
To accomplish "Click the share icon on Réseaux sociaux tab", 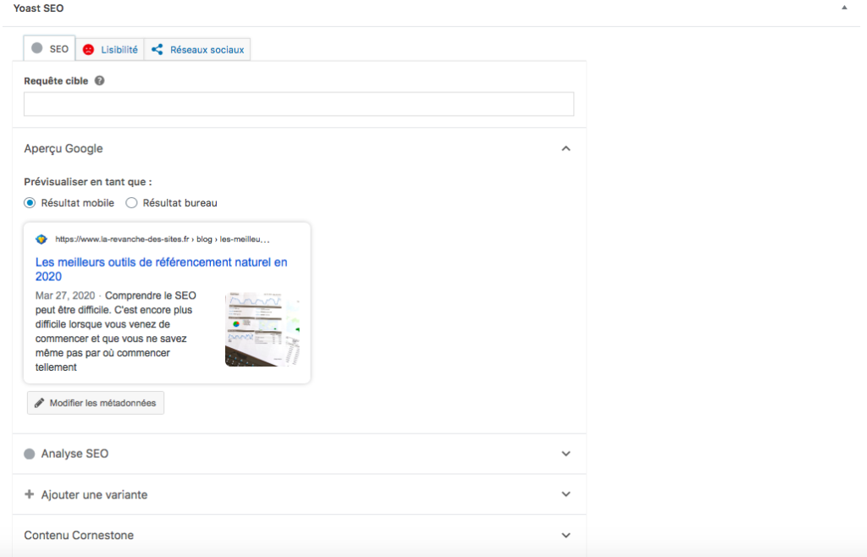I will pyautogui.click(x=157, y=50).
